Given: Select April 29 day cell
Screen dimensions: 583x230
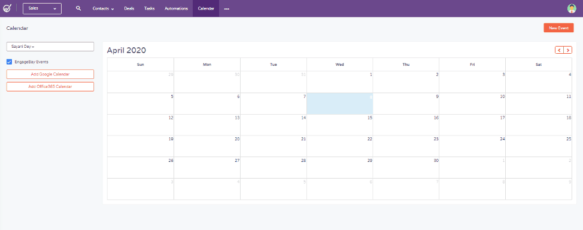Looking at the screenshot, I should 340,168.
